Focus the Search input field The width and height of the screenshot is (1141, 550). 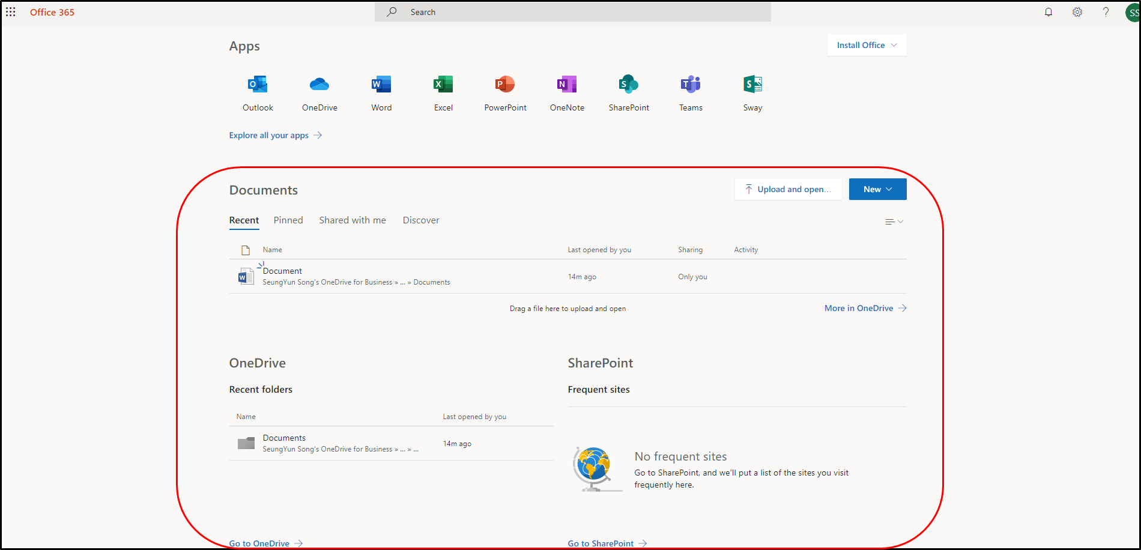pyautogui.click(x=573, y=12)
